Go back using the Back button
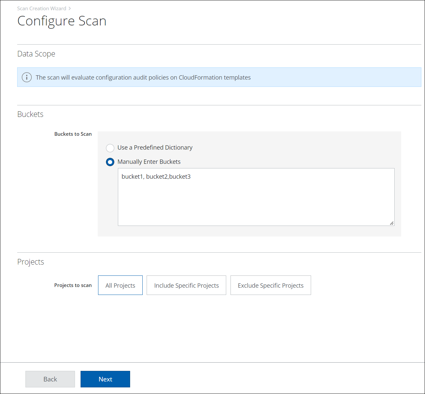425x394 pixels. tap(50, 379)
